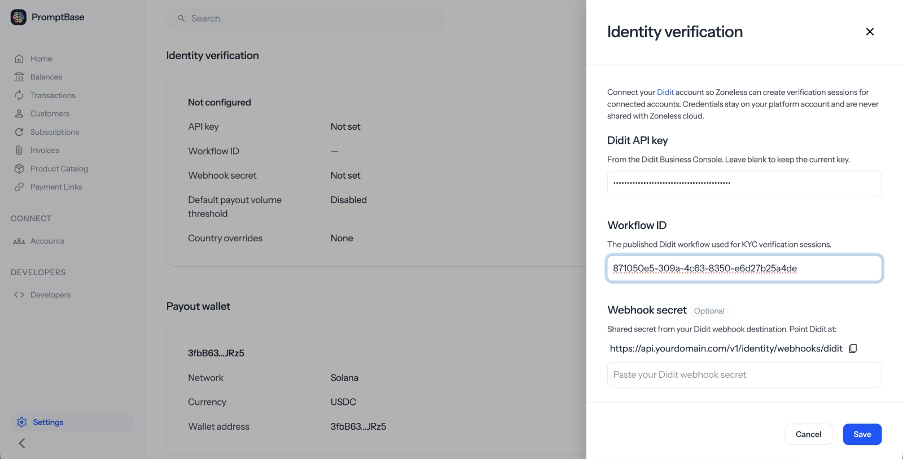Open Payment Links
The width and height of the screenshot is (903, 459).
56,187
